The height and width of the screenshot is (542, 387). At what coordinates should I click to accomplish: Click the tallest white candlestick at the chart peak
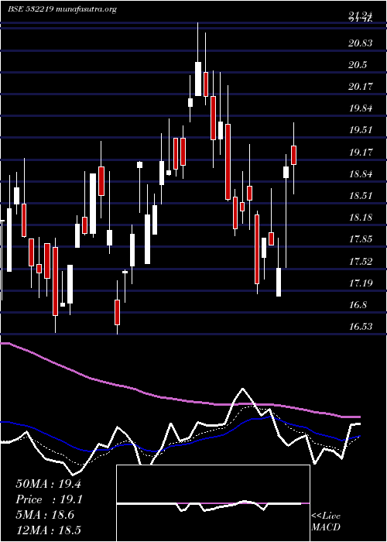(198, 79)
